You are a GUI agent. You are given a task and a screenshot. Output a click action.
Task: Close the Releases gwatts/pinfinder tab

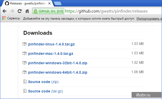click(49, 4)
